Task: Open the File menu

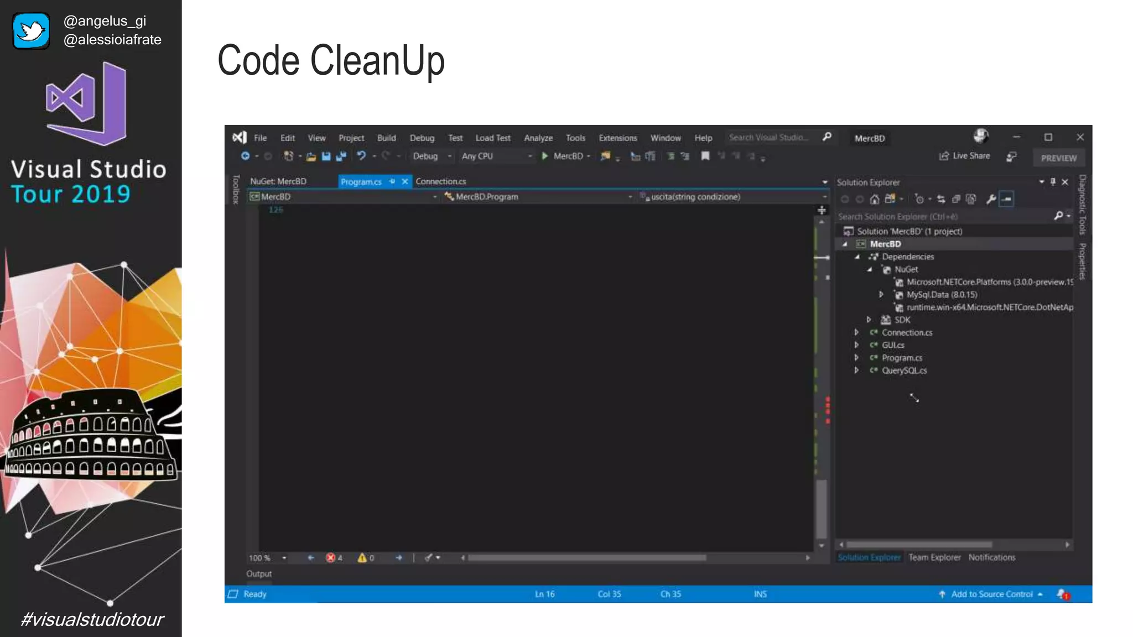Action: (x=261, y=138)
